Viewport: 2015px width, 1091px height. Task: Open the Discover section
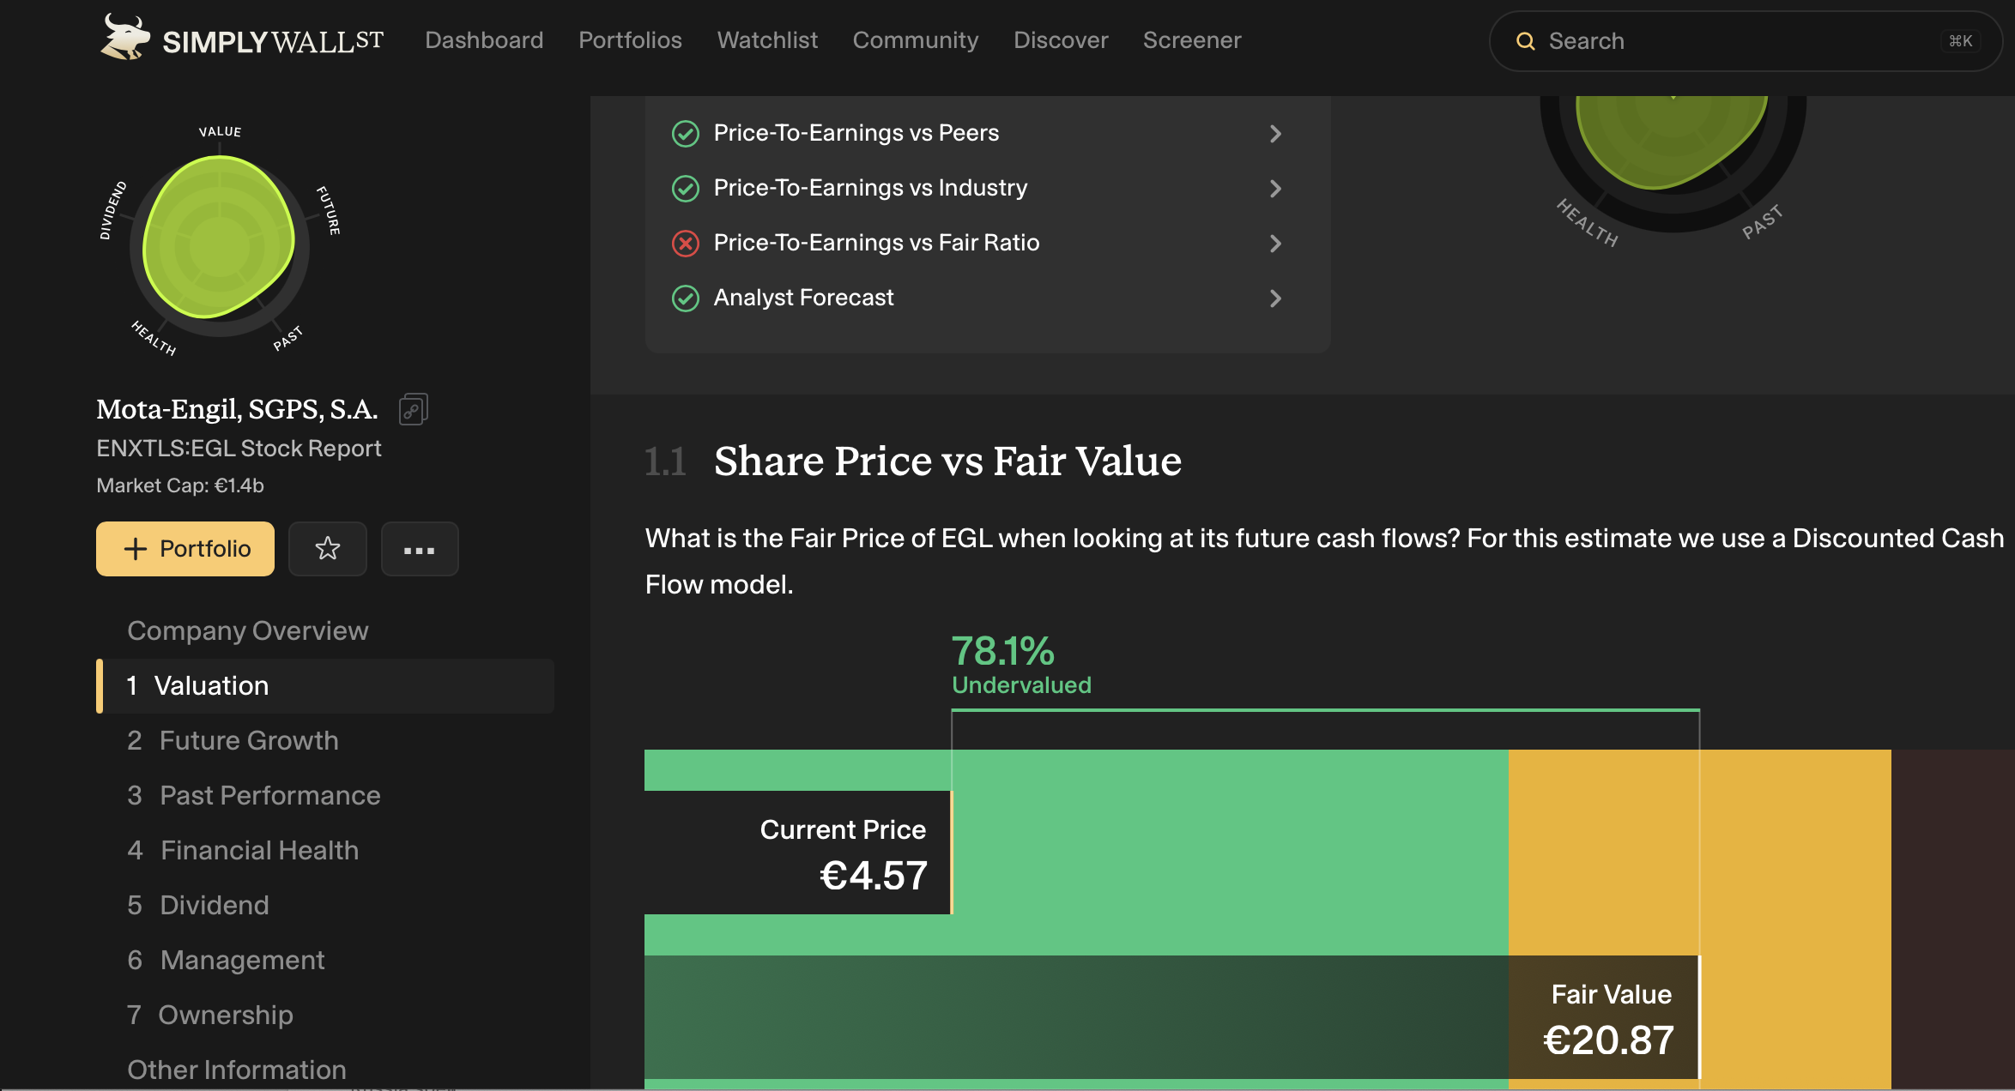tap(1061, 40)
